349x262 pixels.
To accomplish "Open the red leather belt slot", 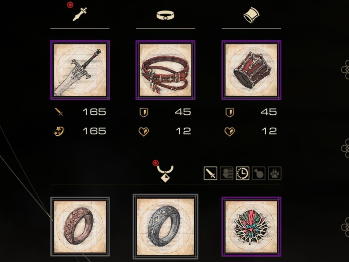I will [x=165, y=70].
